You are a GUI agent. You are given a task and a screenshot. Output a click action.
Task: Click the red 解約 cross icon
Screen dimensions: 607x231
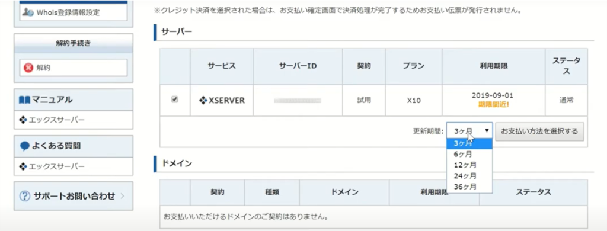tap(28, 68)
